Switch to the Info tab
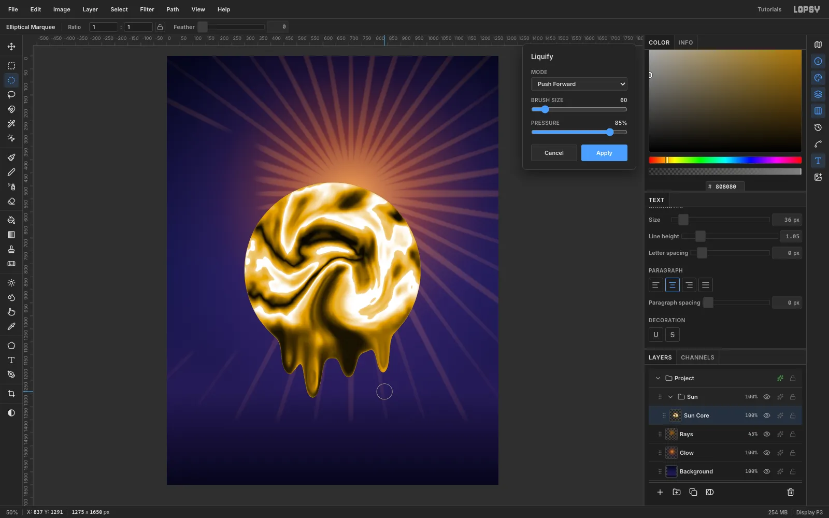The width and height of the screenshot is (829, 518). [685, 42]
